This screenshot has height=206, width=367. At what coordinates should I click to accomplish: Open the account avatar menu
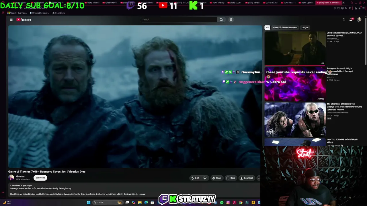[x=359, y=20]
